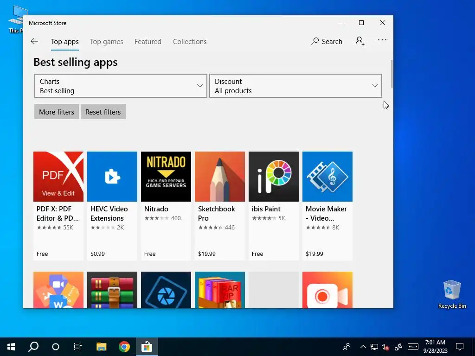Open the Sketchbook Pro pencil icon
475x356 pixels.
coord(219,177)
